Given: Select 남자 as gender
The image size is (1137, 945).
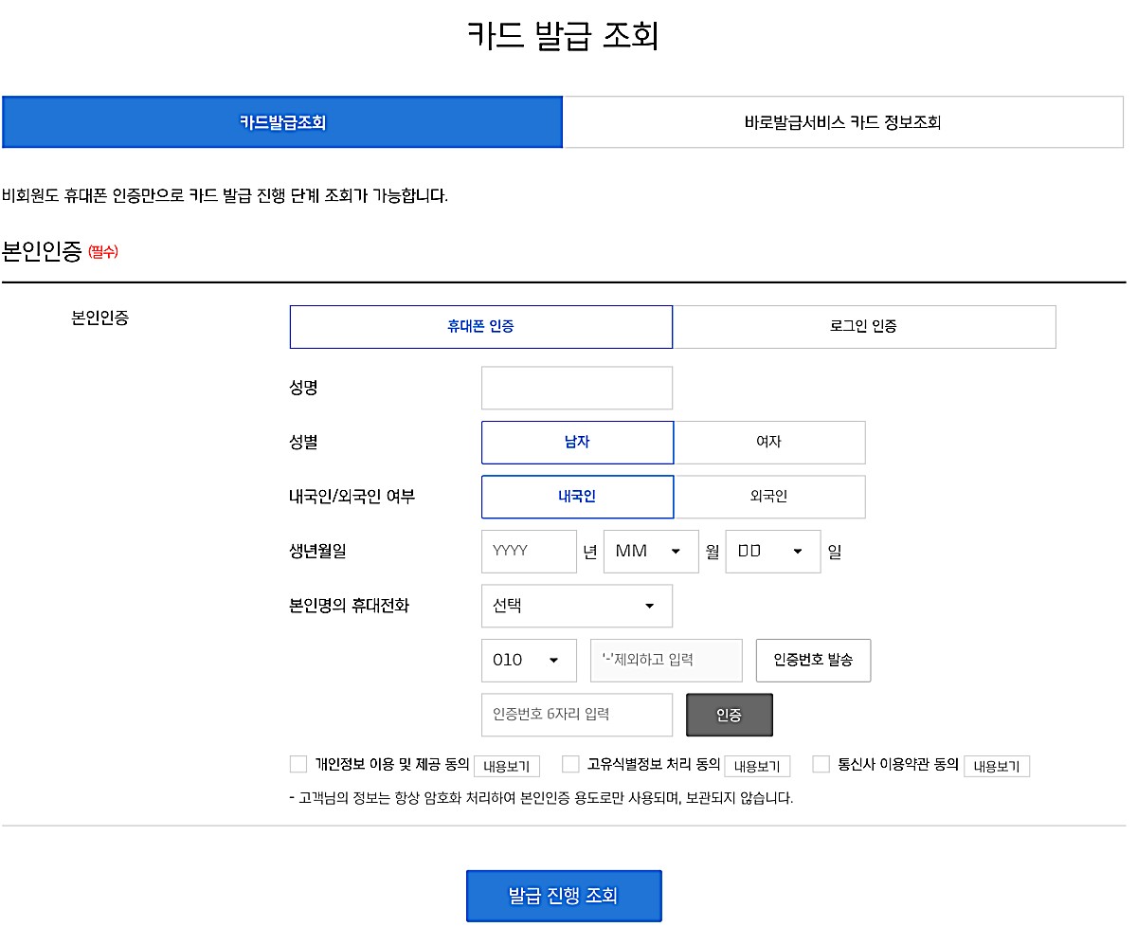Looking at the screenshot, I should (577, 442).
